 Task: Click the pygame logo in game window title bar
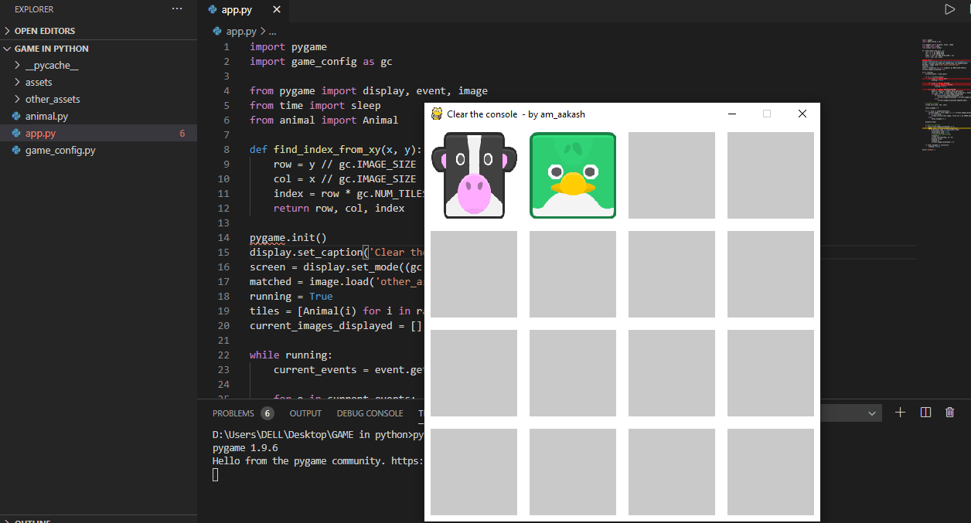tap(437, 114)
